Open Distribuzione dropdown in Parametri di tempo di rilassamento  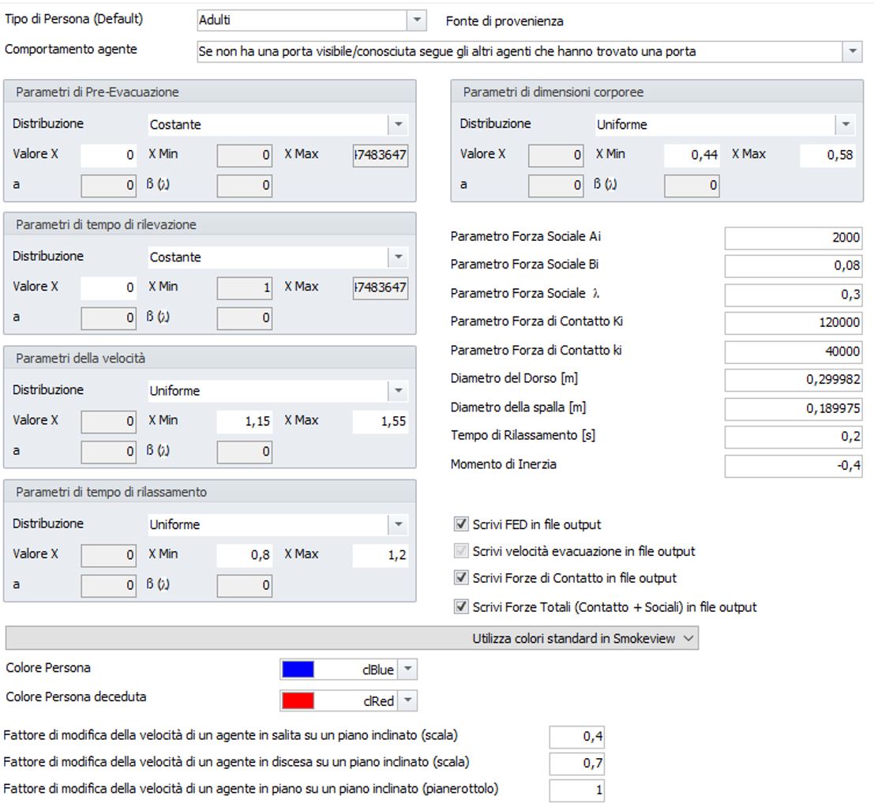click(x=398, y=524)
